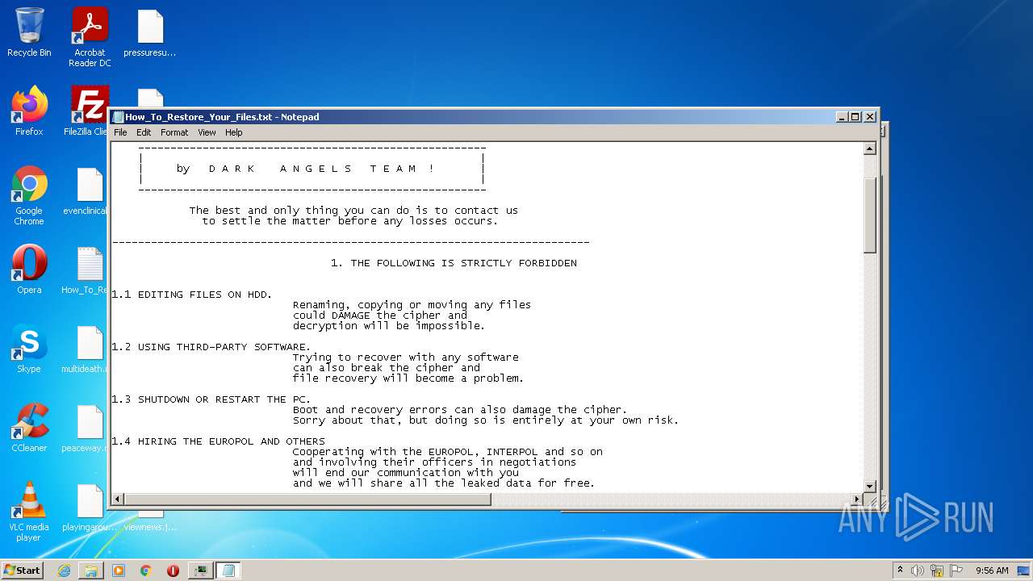Open VLC media player shortcut
This screenshot has width=1033, height=581.
coord(29,512)
